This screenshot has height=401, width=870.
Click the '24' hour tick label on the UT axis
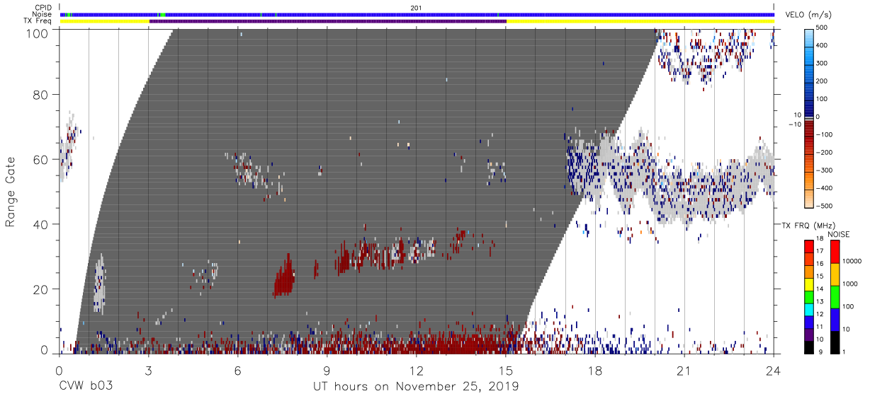click(x=774, y=370)
